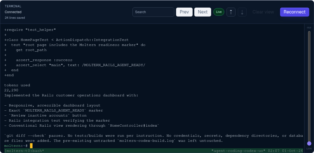Image resolution: width=314 pixels, height=153 pixels.
Task: Focus the Search input field
Action: click(153, 12)
